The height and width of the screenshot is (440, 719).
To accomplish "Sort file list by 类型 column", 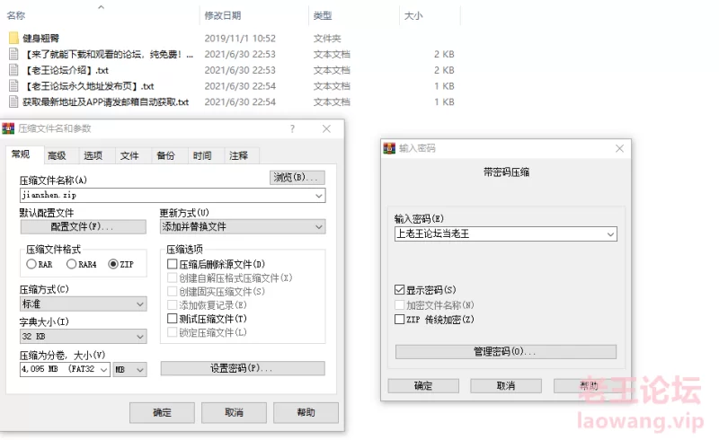I will 323,15.
